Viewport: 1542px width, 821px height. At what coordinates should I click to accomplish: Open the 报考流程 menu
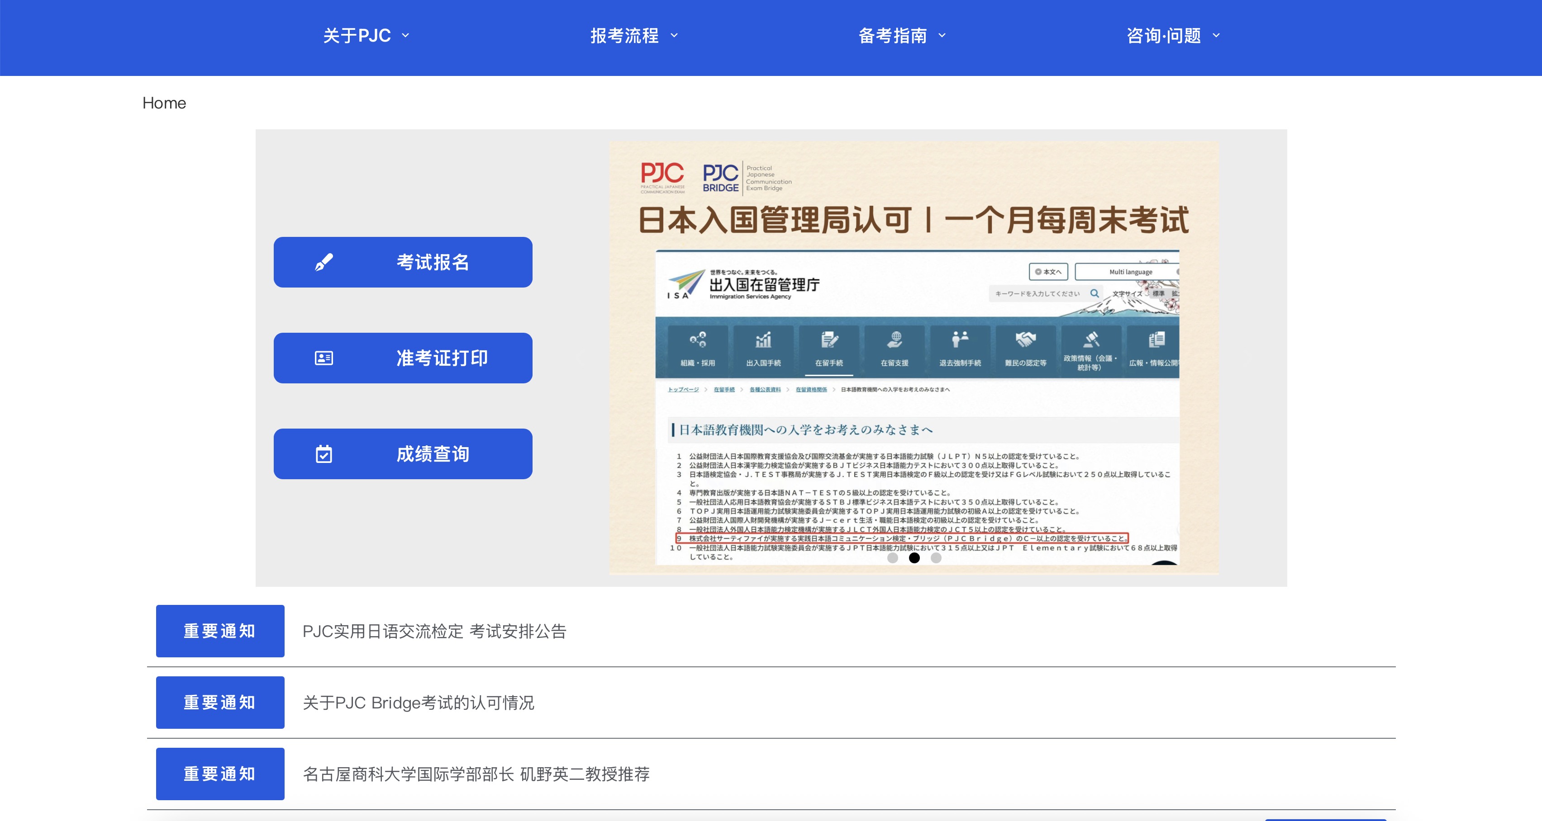coord(633,36)
